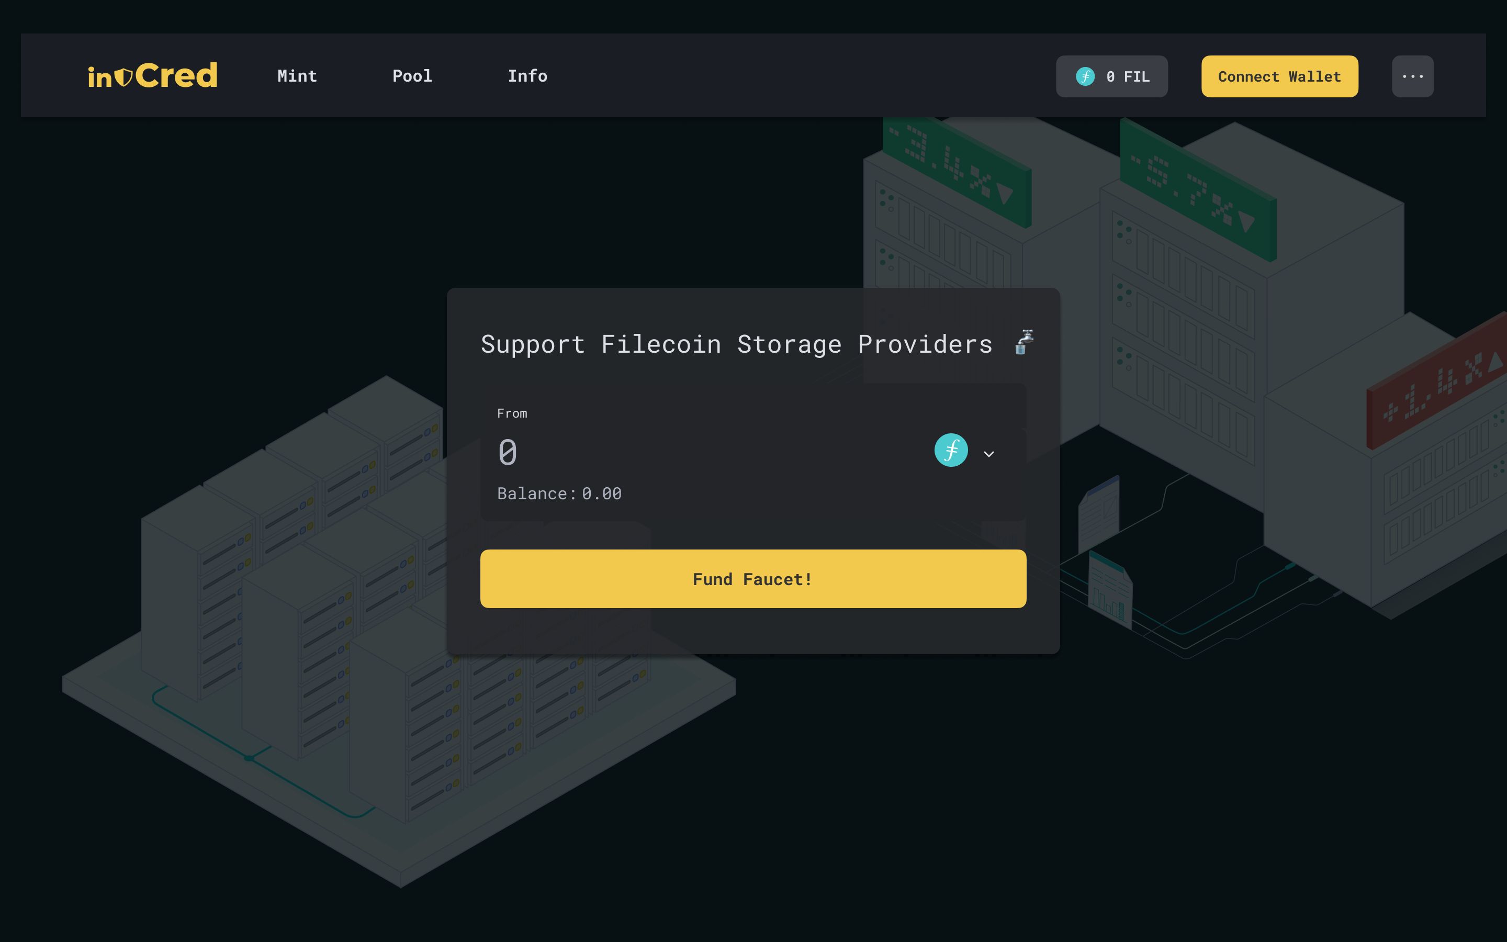
Task: Click the Fund Faucet! button
Action: 753,579
